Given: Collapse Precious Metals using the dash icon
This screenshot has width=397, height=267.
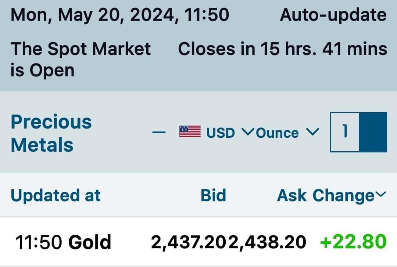Looking at the screenshot, I should tap(159, 132).
